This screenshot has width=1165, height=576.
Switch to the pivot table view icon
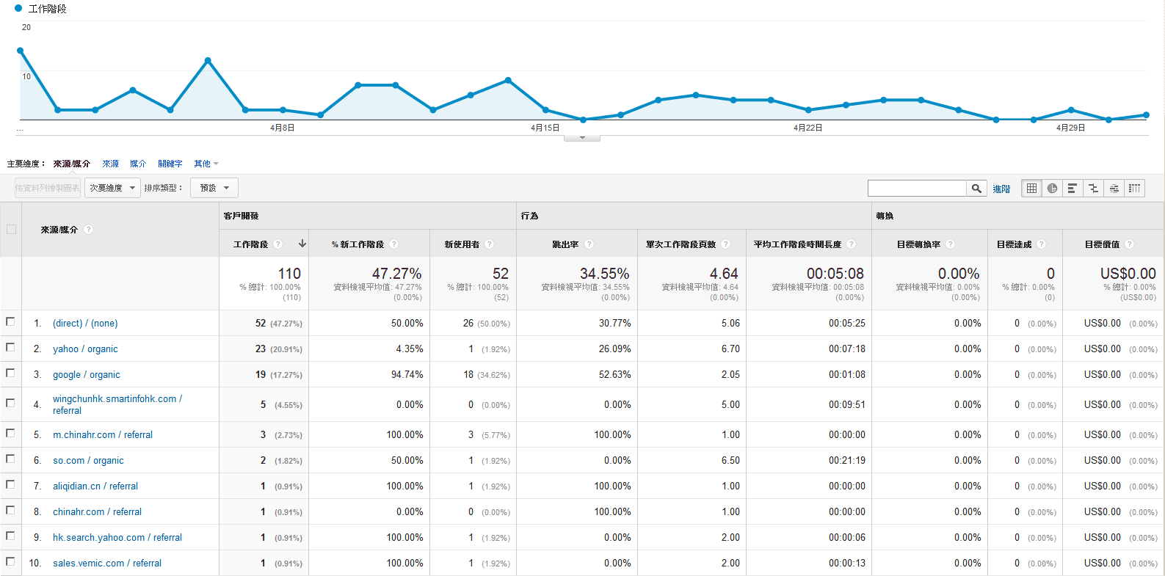click(1134, 189)
